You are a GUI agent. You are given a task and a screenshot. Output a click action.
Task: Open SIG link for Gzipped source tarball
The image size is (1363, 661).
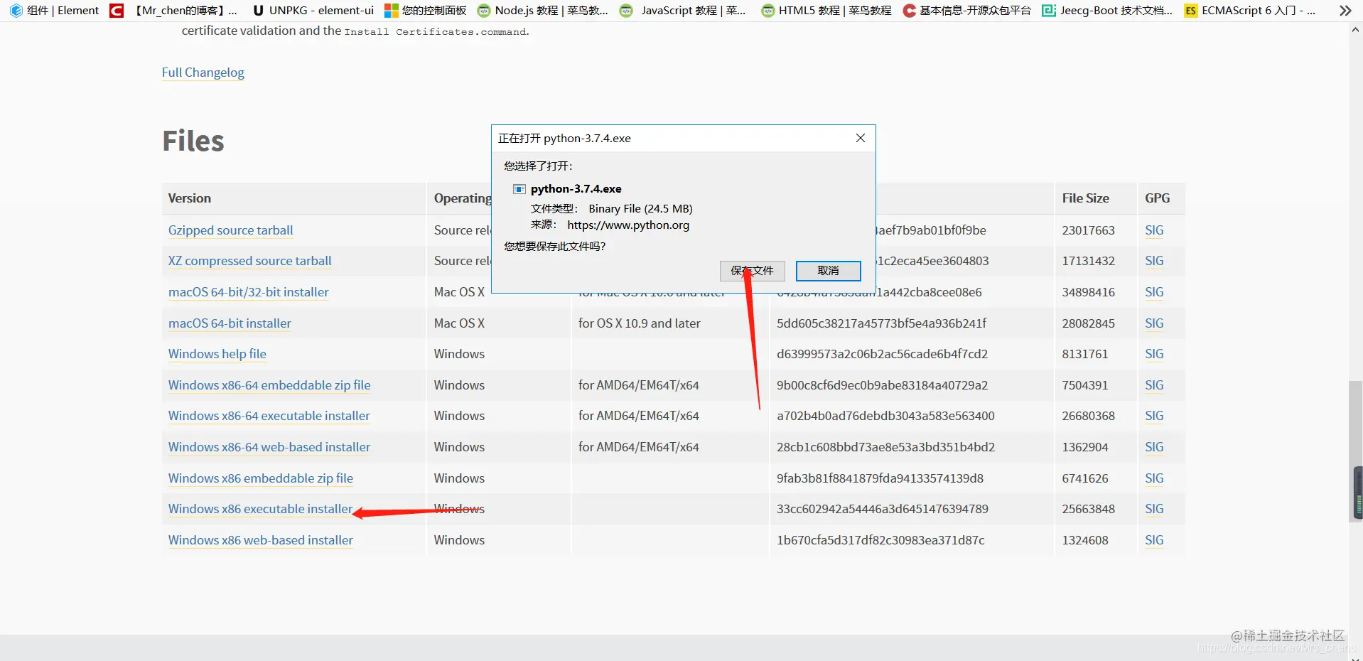pyautogui.click(x=1154, y=230)
